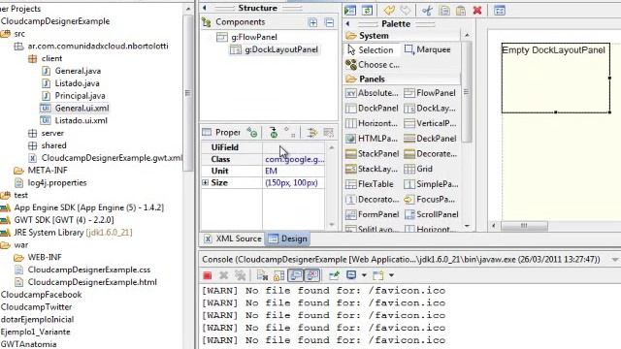The image size is (621, 349).
Task: Pick ScrollPanel from palette
Action: coord(431,214)
